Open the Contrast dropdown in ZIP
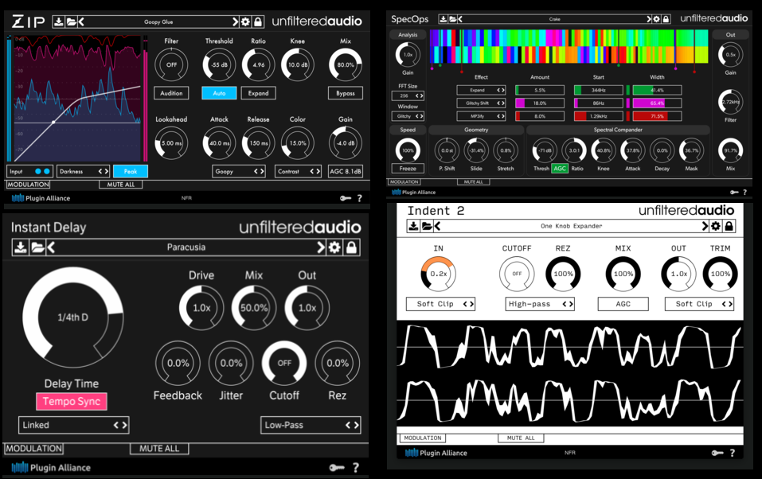 (298, 172)
